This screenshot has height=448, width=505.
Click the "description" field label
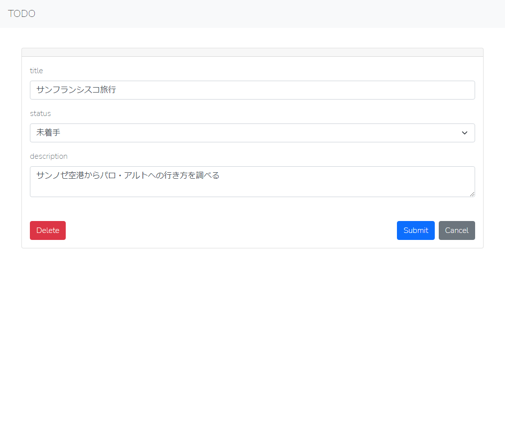click(x=48, y=156)
